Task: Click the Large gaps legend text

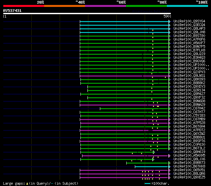Action: [41, 183]
